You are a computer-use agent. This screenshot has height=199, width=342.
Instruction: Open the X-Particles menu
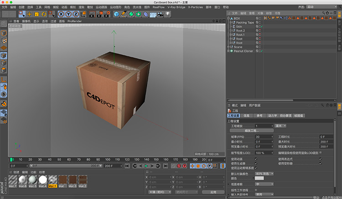(196, 7)
